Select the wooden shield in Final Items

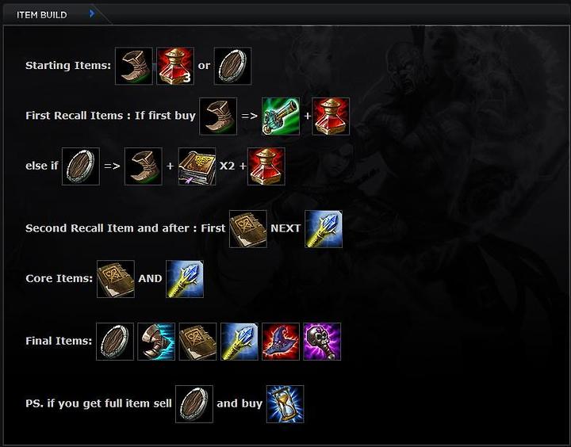[115, 342]
